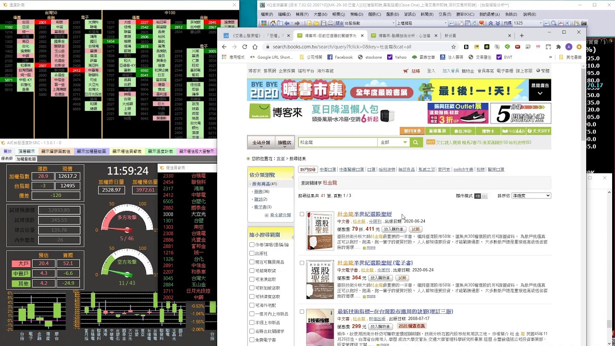Screen dimensions: 615x346
Task: Open the 其他書籤 bookmarks folder
Action: [x=571, y=57]
